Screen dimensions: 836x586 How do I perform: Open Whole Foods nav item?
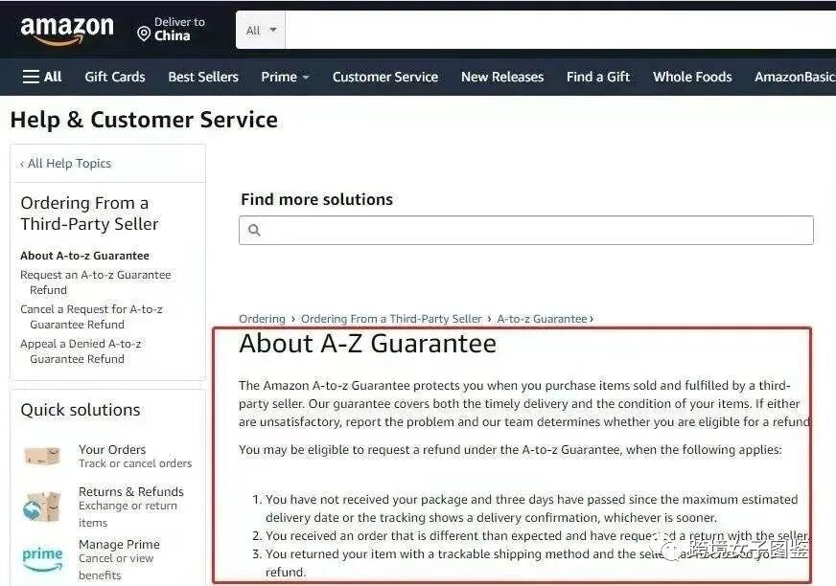(692, 77)
